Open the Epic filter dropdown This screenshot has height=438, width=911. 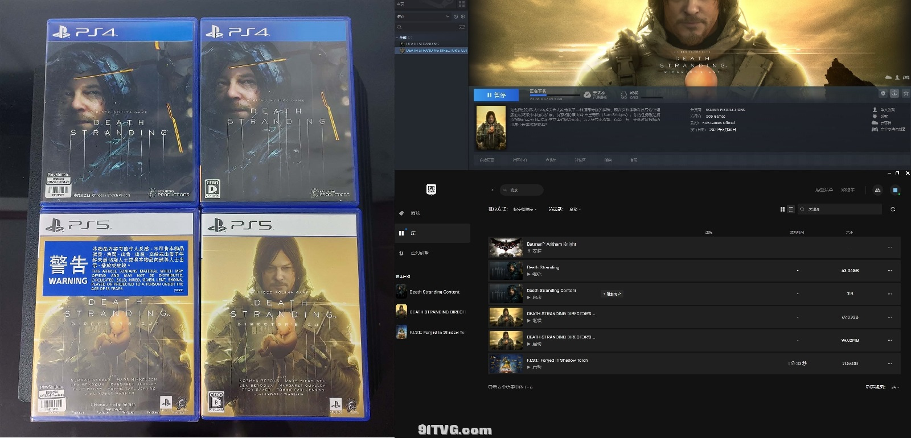pos(575,209)
